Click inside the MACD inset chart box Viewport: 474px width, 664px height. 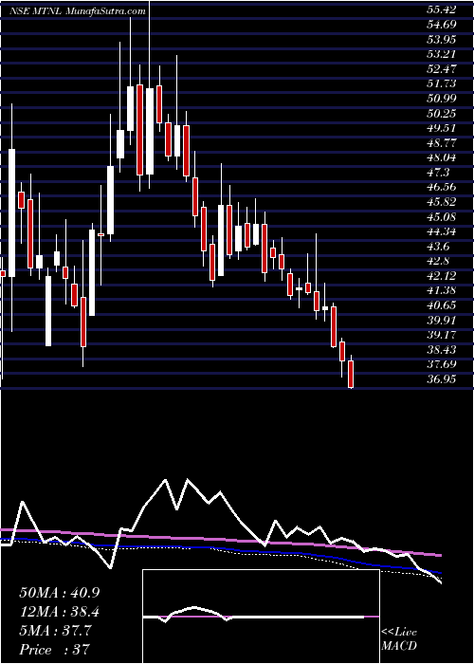click(261, 617)
